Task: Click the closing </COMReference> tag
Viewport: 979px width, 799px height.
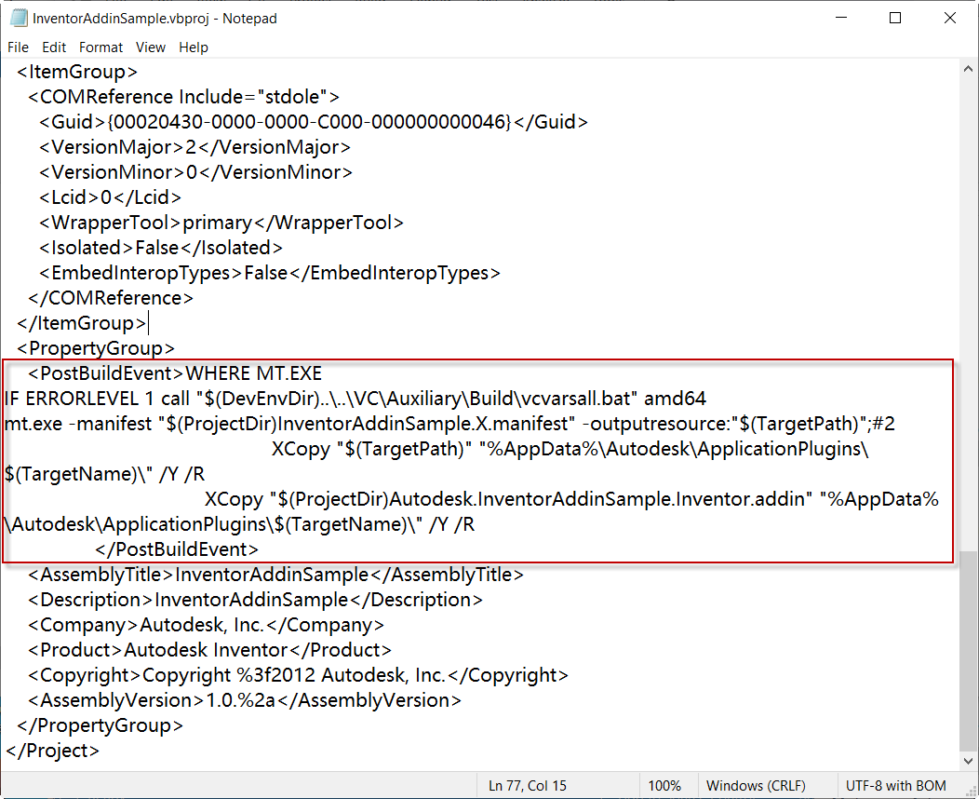Action: pyautogui.click(x=111, y=298)
